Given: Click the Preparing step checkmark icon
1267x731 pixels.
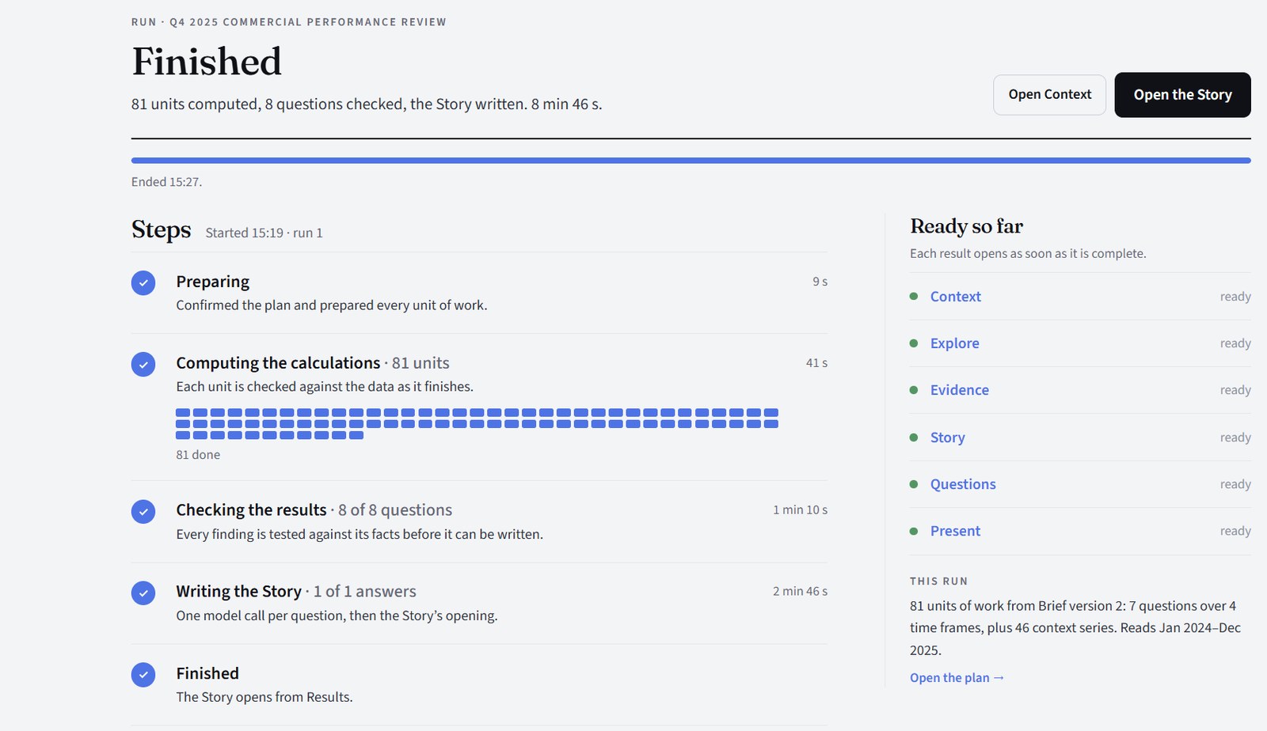Looking at the screenshot, I should pyautogui.click(x=143, y=282).
